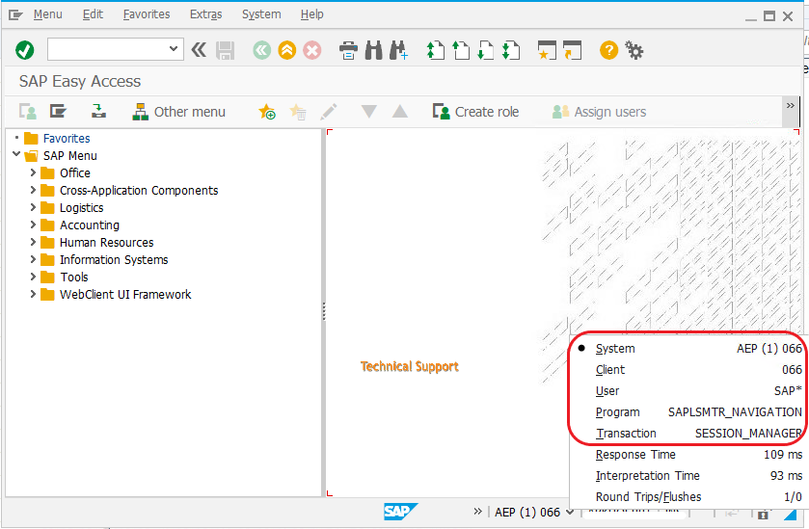Image resolution: width=809 pixels, height=529 pixels.
Task: Select the Logistics tree item
Action: tap(82, 208)
